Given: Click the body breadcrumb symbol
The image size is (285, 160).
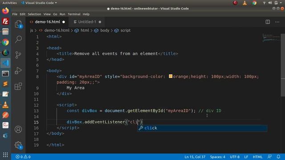Looking at the screenshot, I should pos(105,31).
